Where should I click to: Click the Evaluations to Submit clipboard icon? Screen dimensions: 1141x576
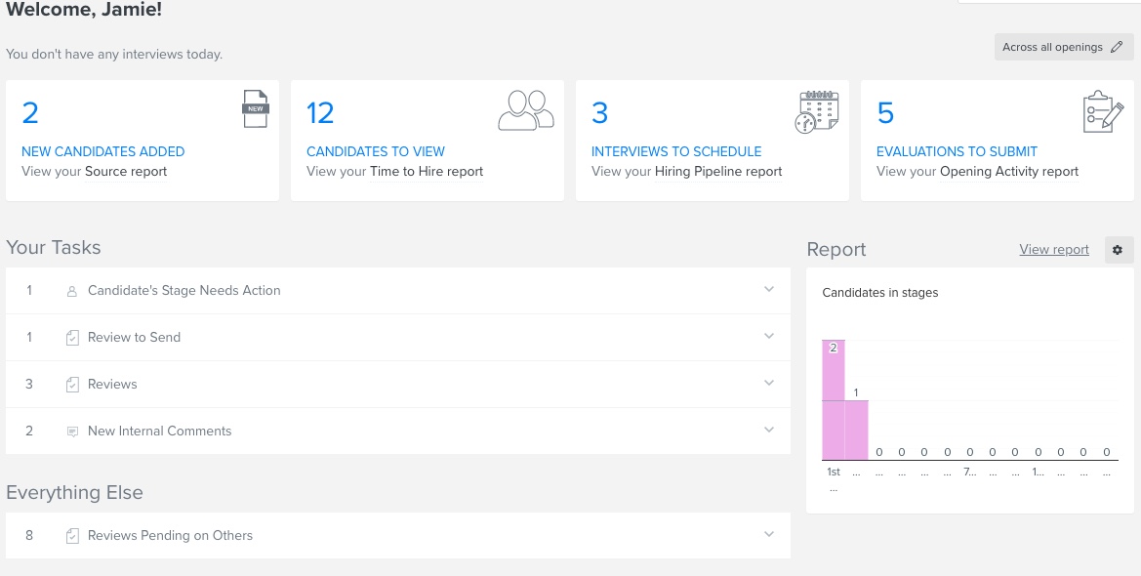point(1104,111)
